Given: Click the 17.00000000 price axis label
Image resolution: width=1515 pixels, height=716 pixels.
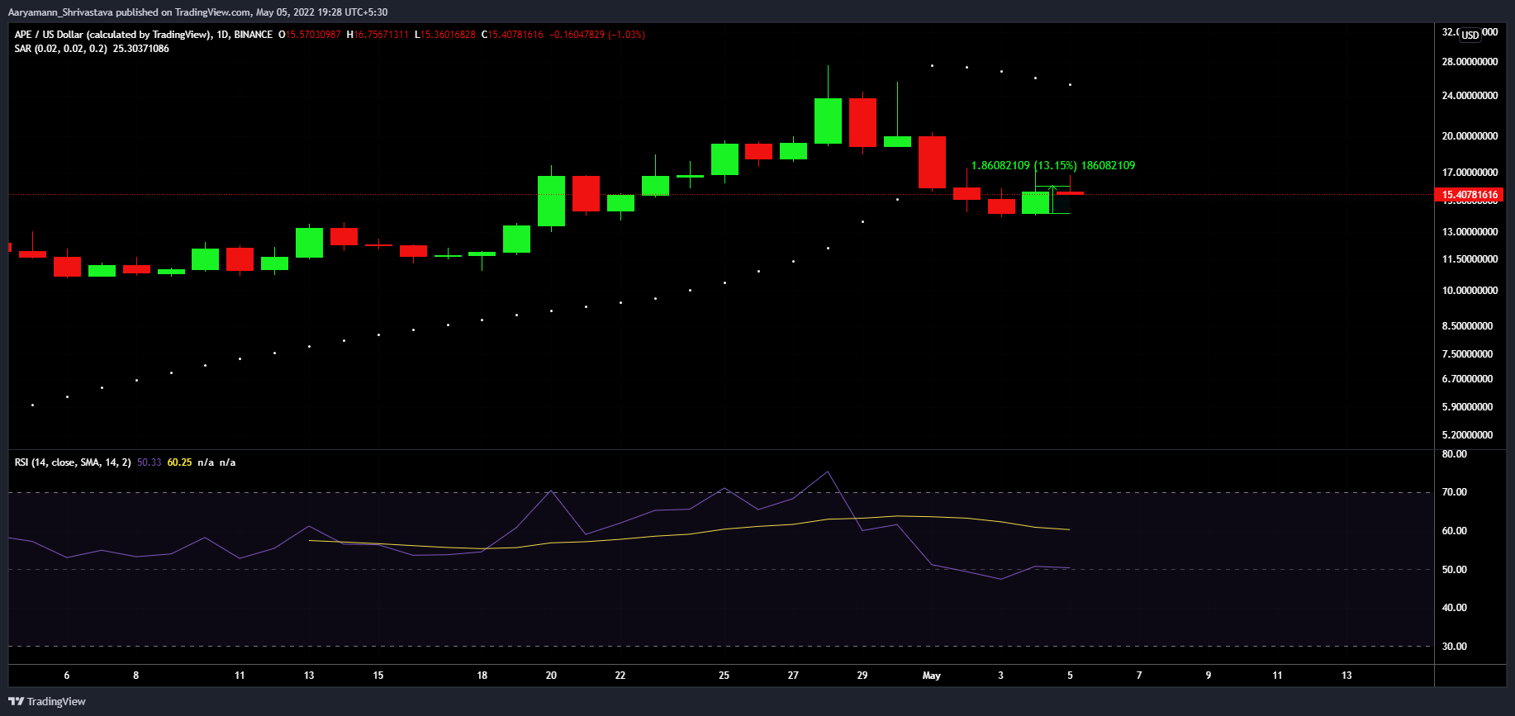Looking at the screenshot, I should click(1470, 173).
